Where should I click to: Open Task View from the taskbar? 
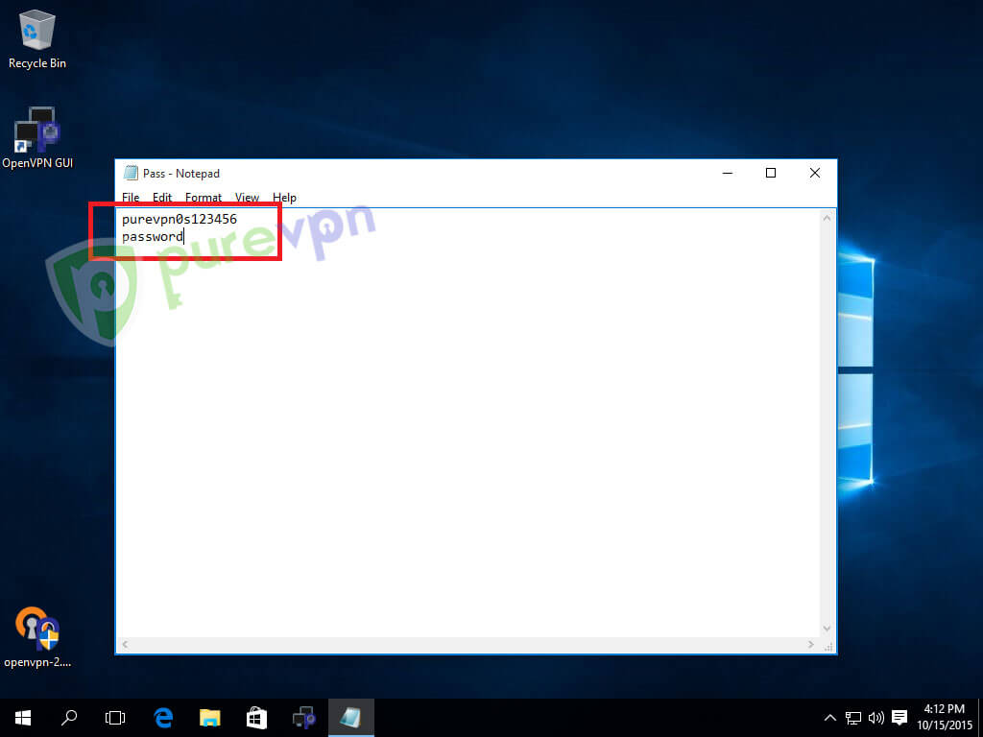point(115,718)
